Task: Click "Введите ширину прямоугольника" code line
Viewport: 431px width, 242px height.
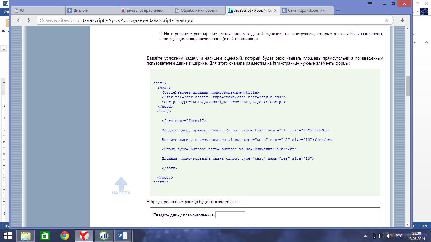Action: [247, 140]
